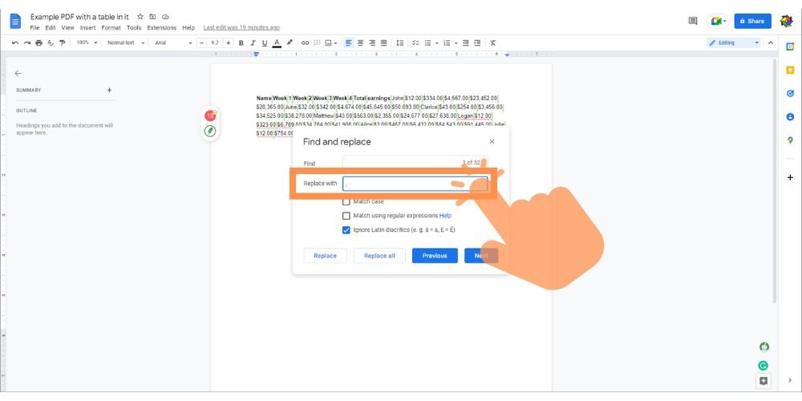Viewport: 802px width, 401px height.
Task: Click the Redo arrow in toolbar
Action: 27,43
